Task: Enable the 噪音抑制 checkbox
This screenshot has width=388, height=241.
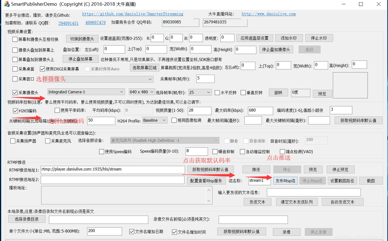Action: 215,151
